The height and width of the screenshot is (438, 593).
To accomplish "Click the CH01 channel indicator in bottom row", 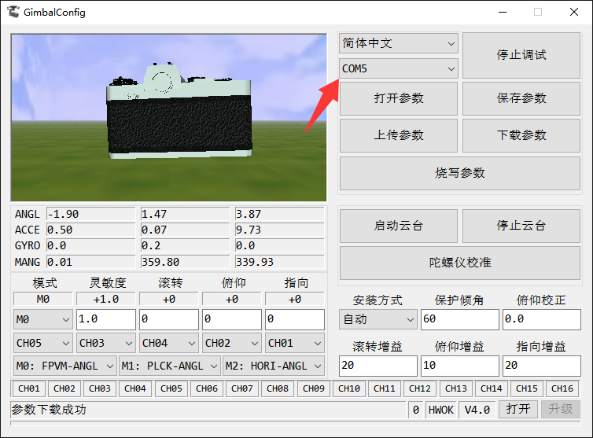I will coord(29,388).
